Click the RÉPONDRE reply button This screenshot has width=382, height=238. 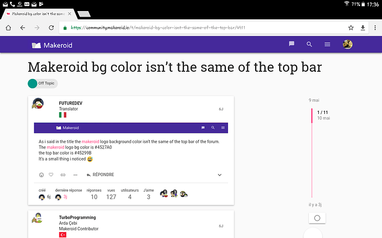pos(100,175)
